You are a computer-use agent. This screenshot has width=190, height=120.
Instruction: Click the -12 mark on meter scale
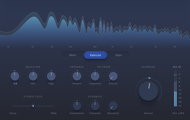pos(179,90)
